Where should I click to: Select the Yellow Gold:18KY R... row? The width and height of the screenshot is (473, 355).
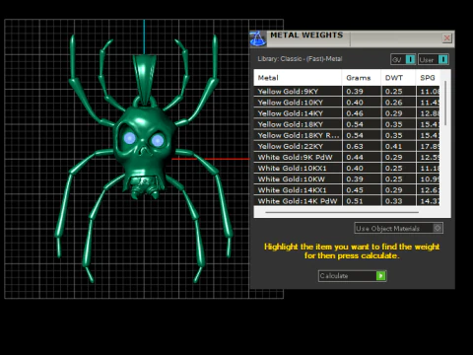(x=347, y=135)
